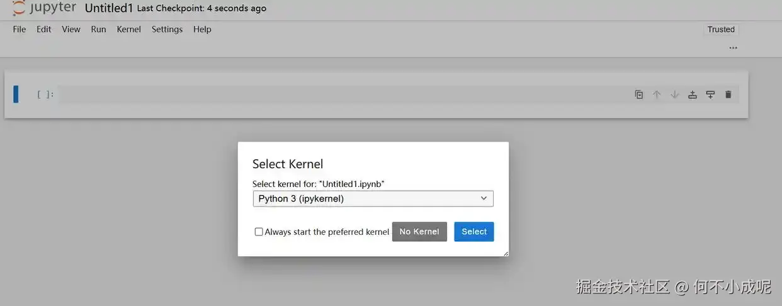Duplicate the cell using the copy icon
The height and width of the screenshot is (306, 782).
click(639, 94)
